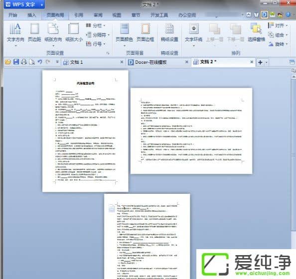Switch to the 插入 ribbon tab

click(x=31, y=15)
